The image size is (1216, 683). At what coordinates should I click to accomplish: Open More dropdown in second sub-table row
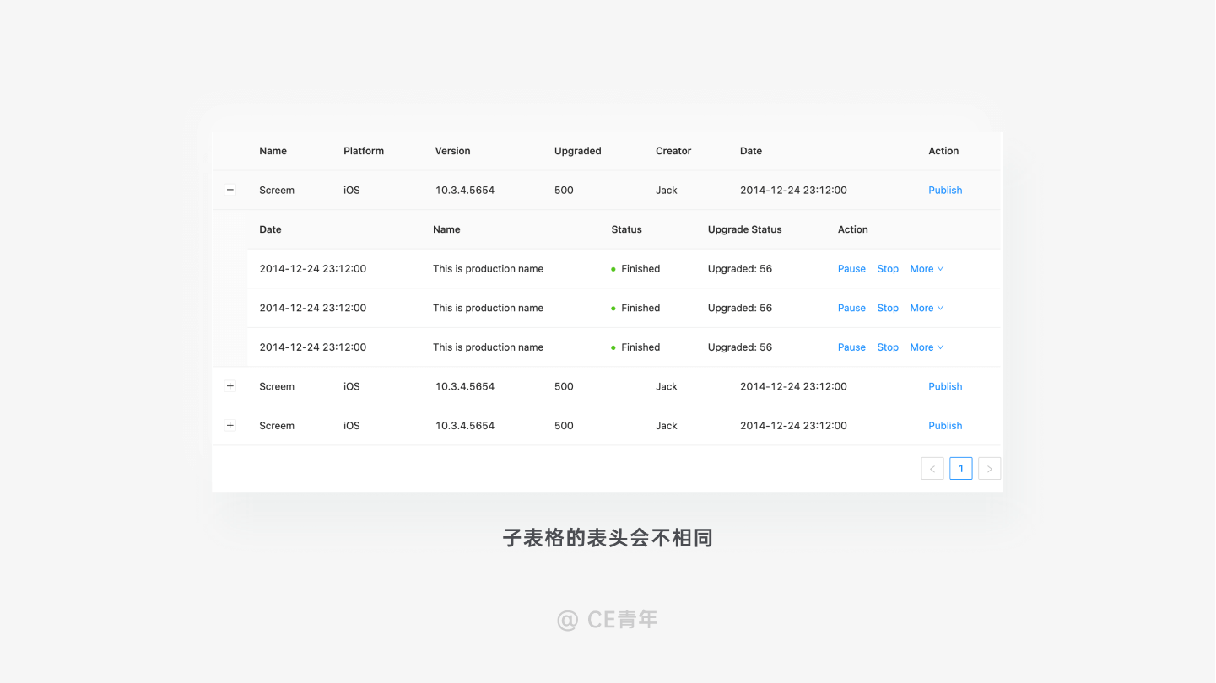coord(927,309)
